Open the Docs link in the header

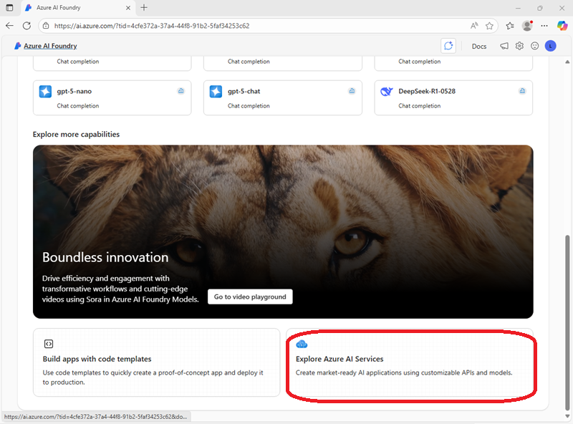[x=479, y=46]
